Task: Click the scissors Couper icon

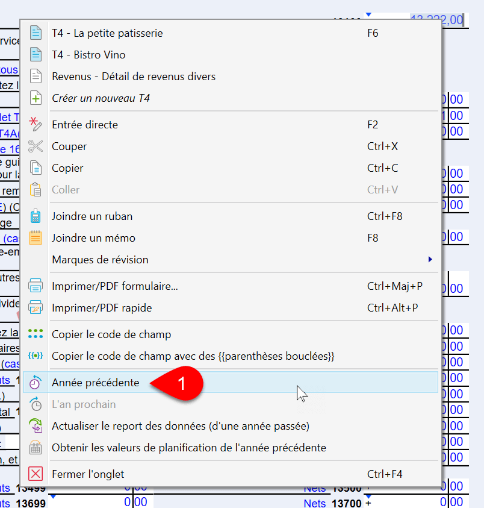Action: [x=36, y=146]
